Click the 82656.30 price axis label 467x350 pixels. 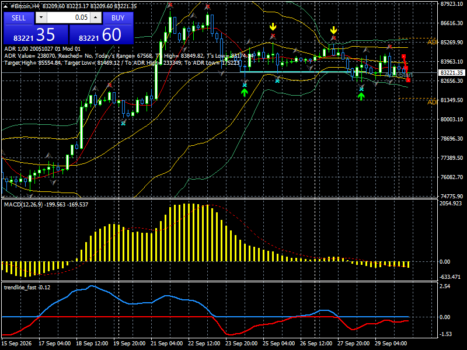click(451, 80)
